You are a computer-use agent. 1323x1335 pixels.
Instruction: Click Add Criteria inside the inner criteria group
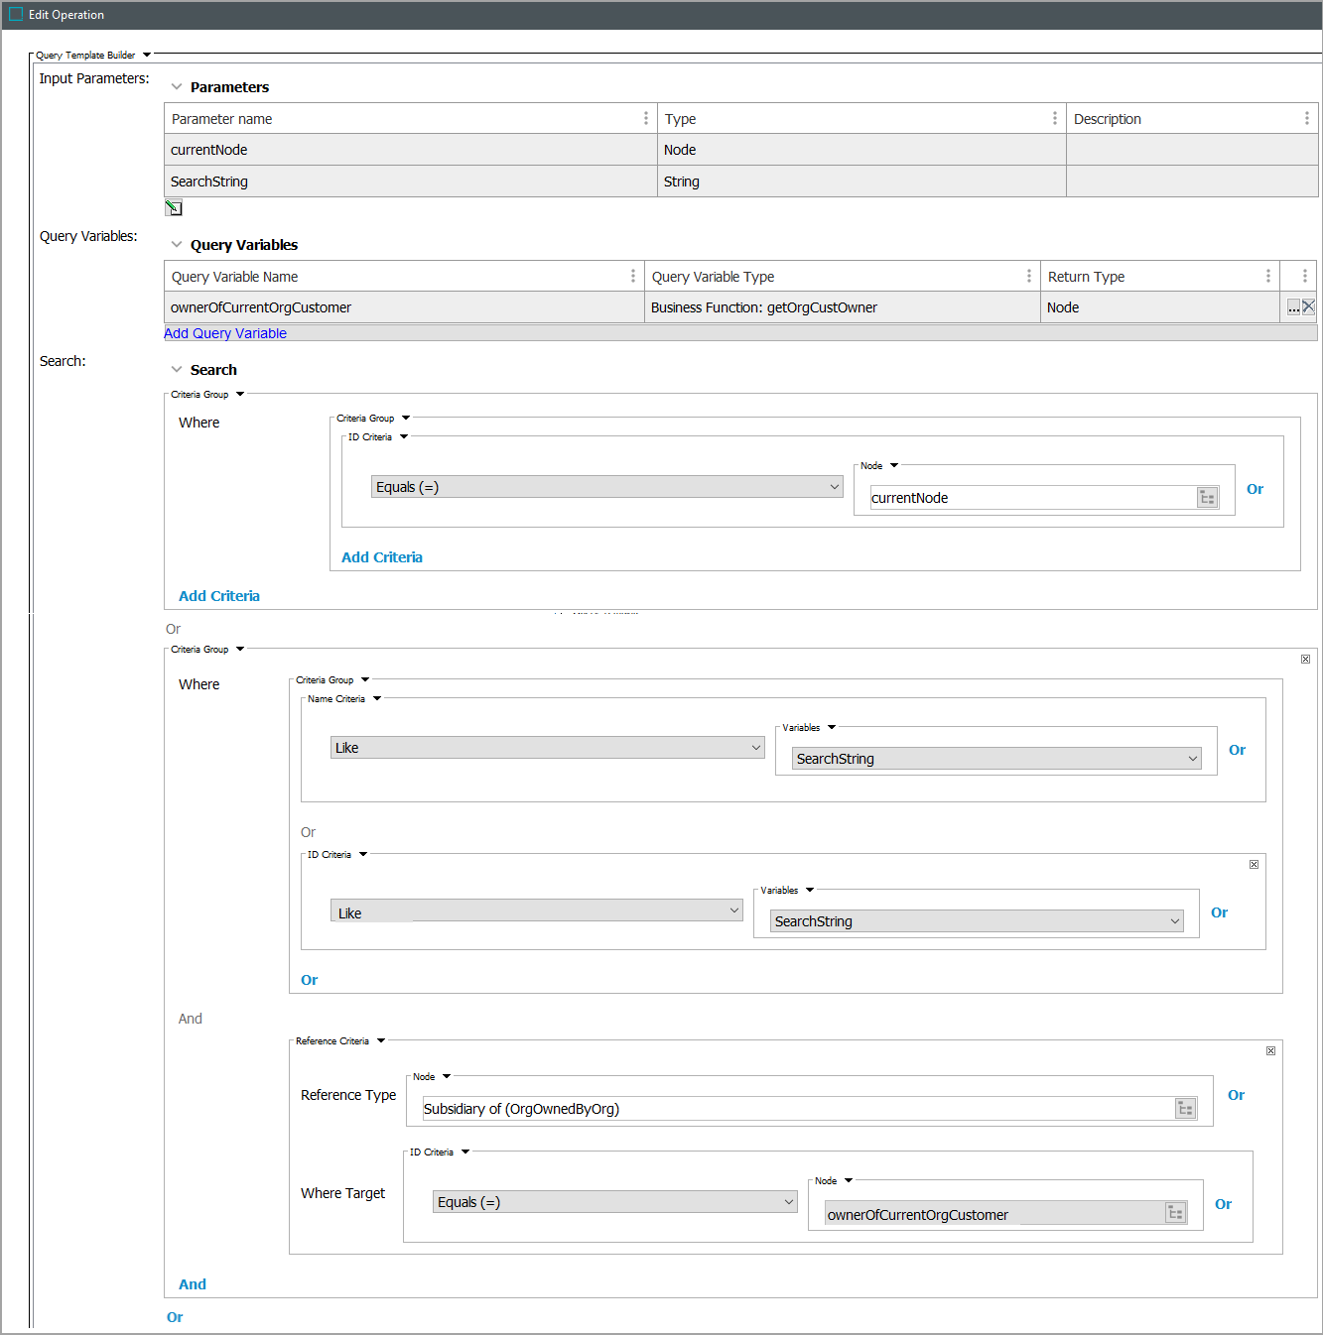(382, 557)
